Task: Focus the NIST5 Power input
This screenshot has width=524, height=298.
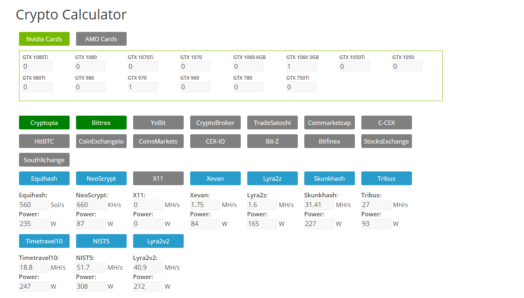Action: click(91, 286)
